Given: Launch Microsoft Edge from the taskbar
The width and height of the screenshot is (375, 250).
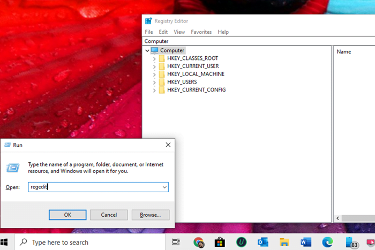Looking at the screenshot, I should (x=327, y=243).
